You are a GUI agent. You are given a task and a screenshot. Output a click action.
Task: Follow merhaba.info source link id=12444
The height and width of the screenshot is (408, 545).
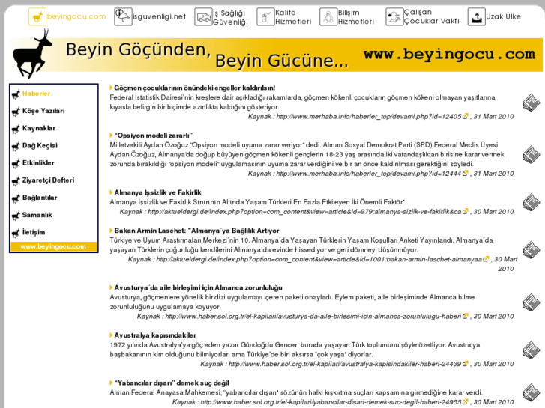pos(369,173)
